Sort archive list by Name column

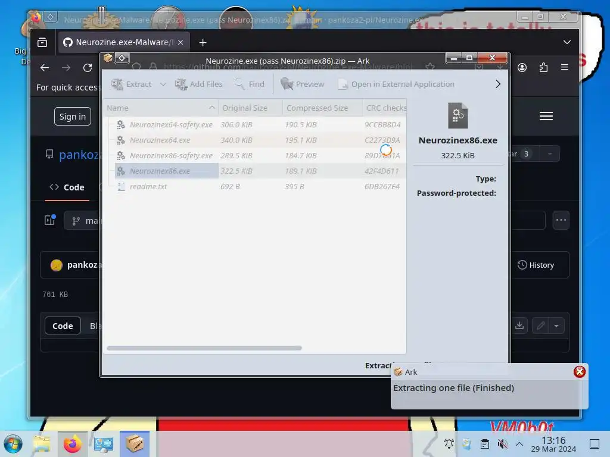tap(161, 108)
